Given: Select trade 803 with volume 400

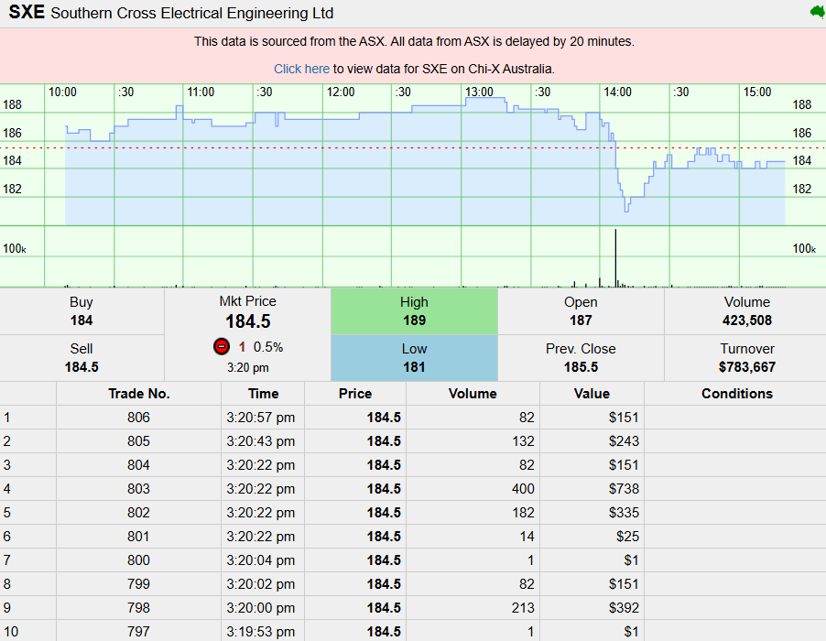Looking at the screenshot, I should coord(139,489).
